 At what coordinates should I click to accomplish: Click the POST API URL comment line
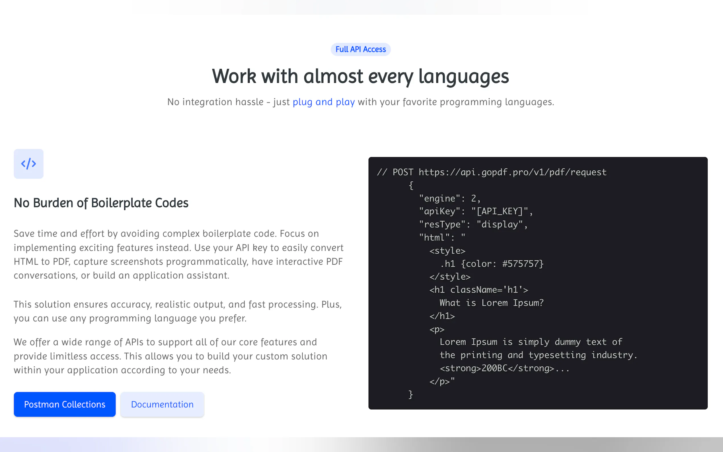492,172
